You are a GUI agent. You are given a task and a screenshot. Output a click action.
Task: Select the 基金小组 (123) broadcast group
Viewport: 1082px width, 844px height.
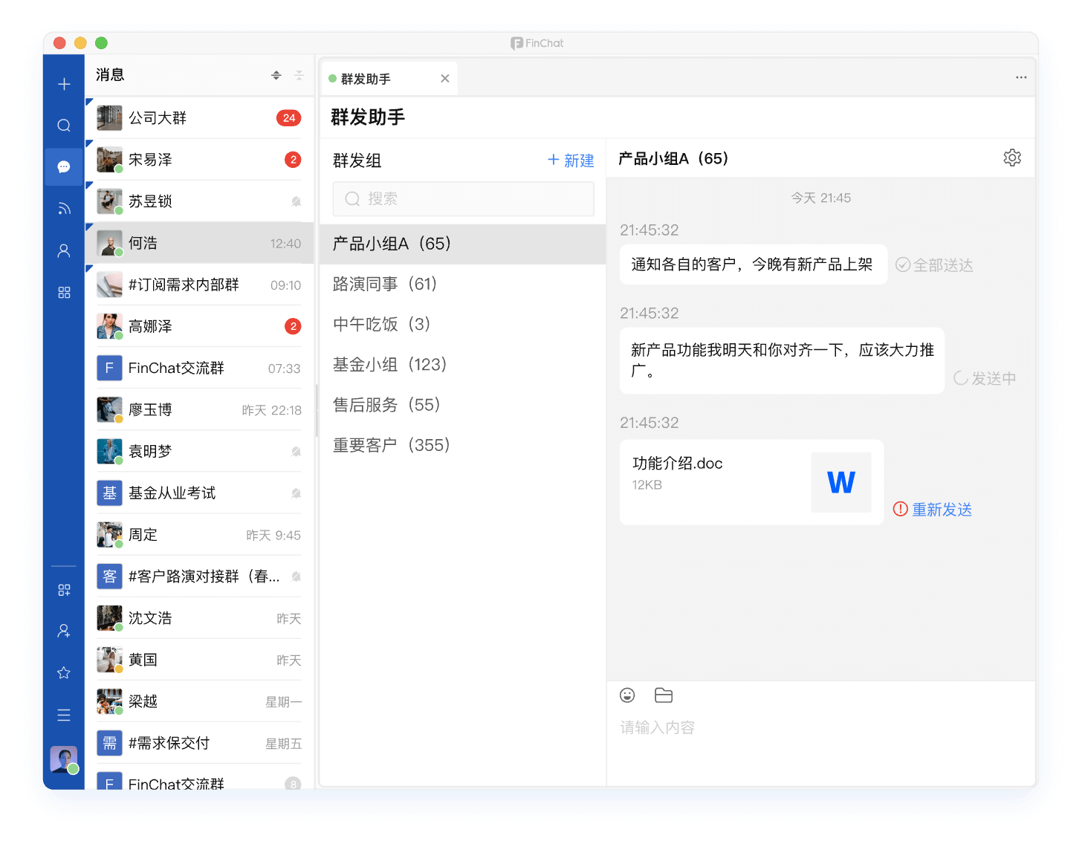389,365
